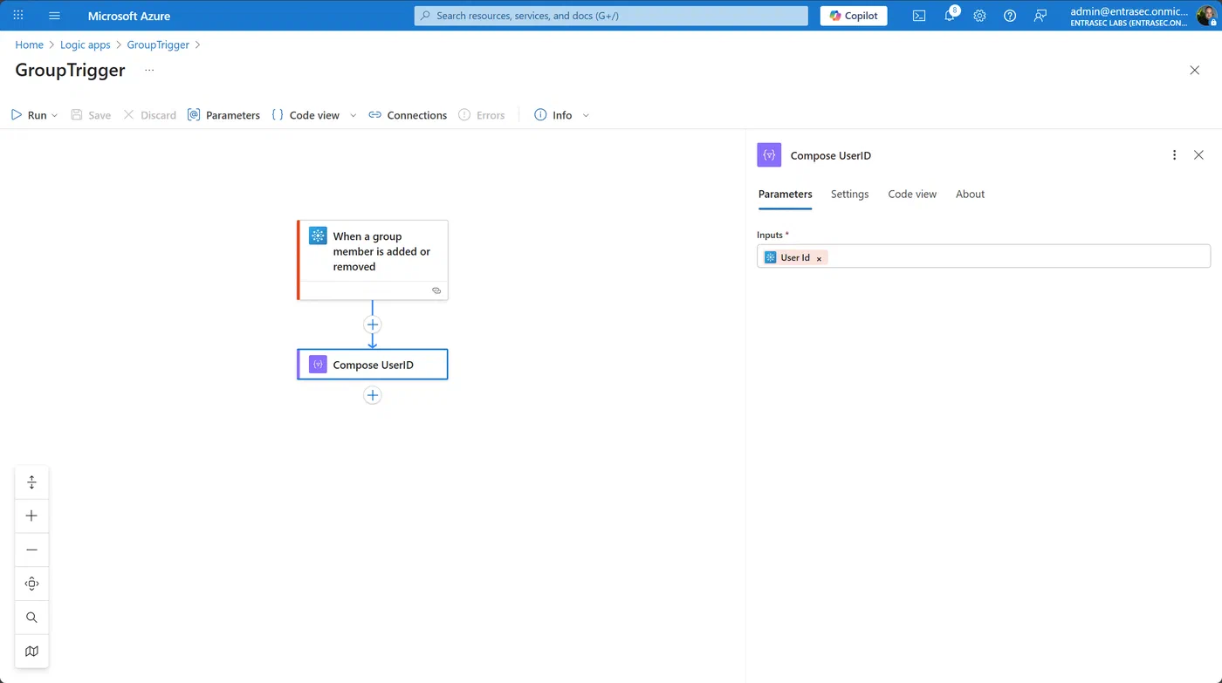Open the Help question mark icon
The width and height of the screenshot is (1222, 683).
click(1010, 16)
